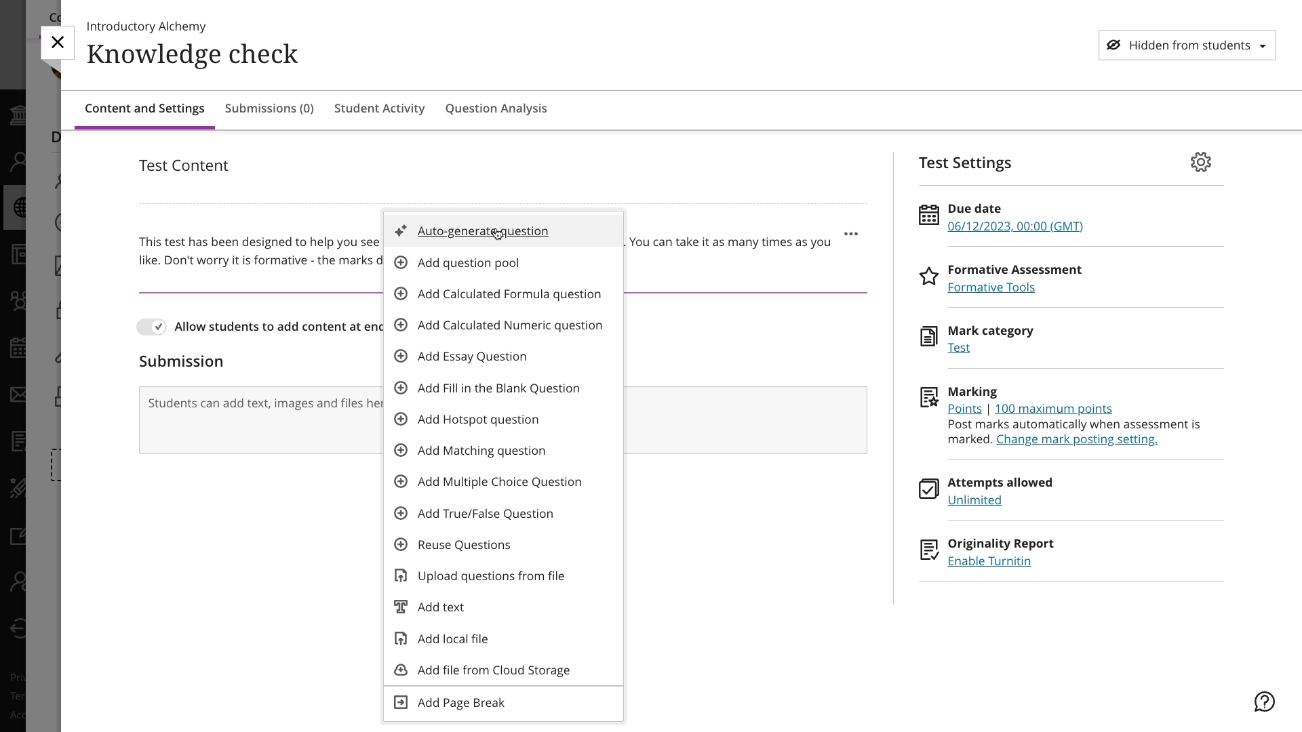Expand Hidden from students visibility dropdown
Screen dimensions: 1302x732
coord(1187,45)
